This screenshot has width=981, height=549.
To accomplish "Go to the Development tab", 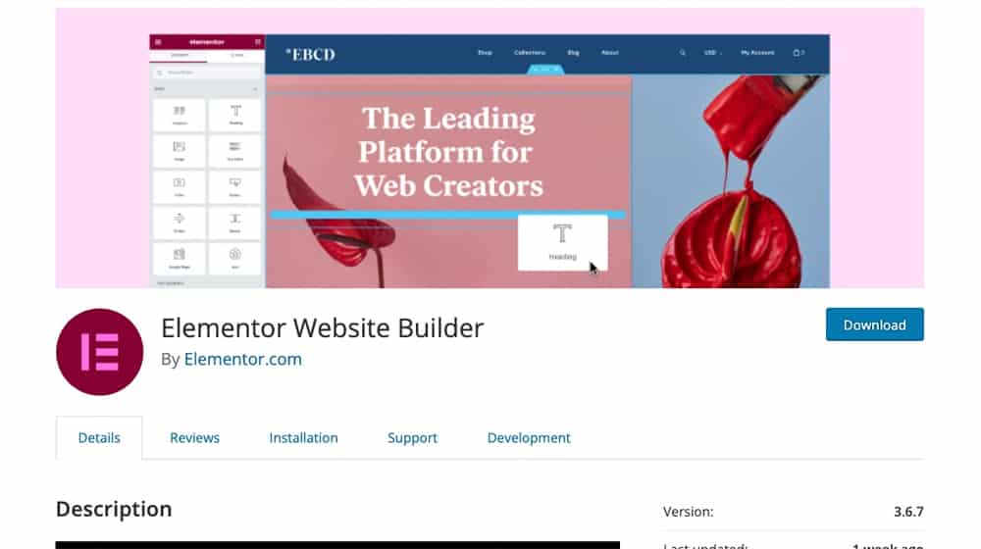I will pyautogui.click(x=529, y=437).
